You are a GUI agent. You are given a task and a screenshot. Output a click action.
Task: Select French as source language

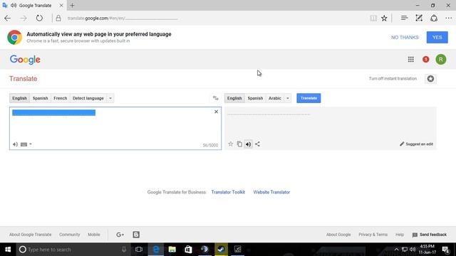click(60, 98)
